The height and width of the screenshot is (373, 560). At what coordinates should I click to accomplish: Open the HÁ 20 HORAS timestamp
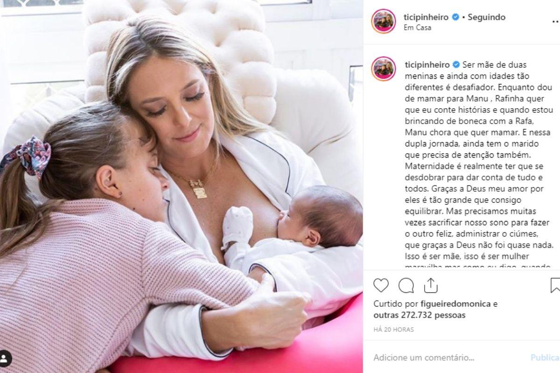click(393, 329)
